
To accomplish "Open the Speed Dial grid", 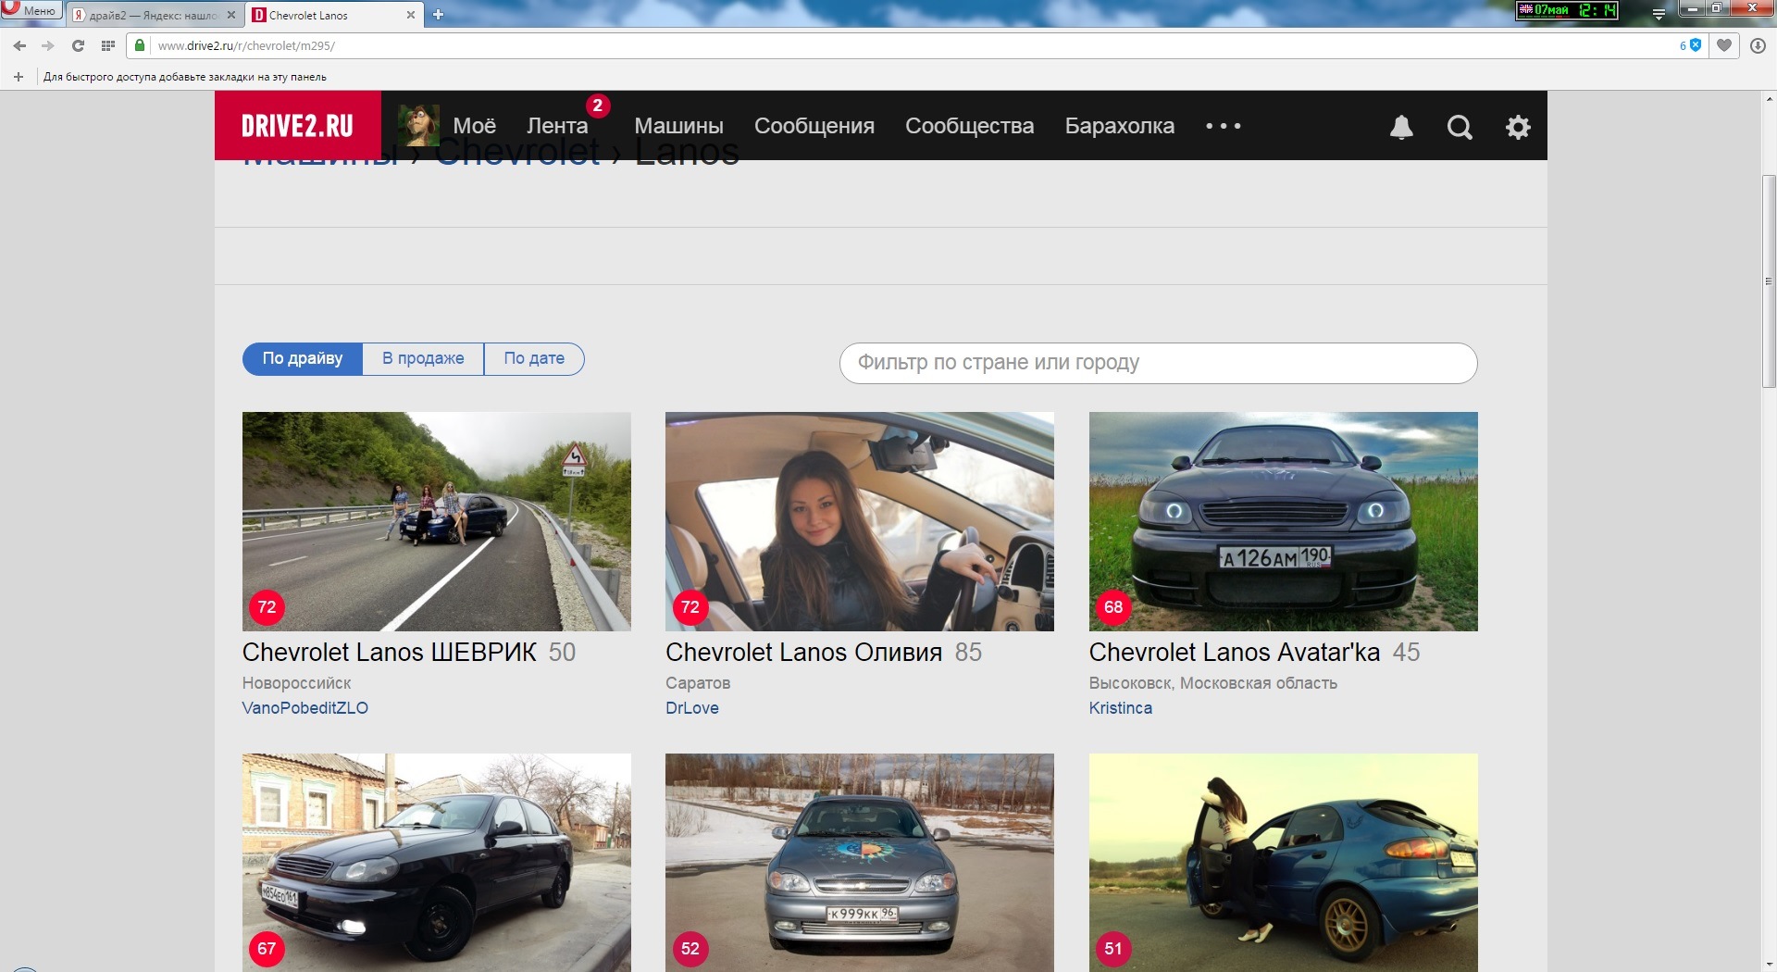I will [x=107, y=45].
